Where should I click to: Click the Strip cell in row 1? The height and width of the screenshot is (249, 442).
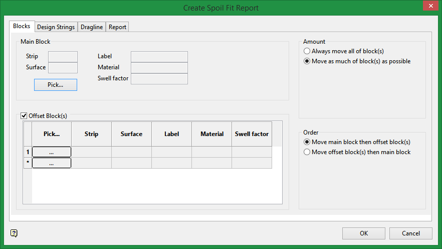91,152
